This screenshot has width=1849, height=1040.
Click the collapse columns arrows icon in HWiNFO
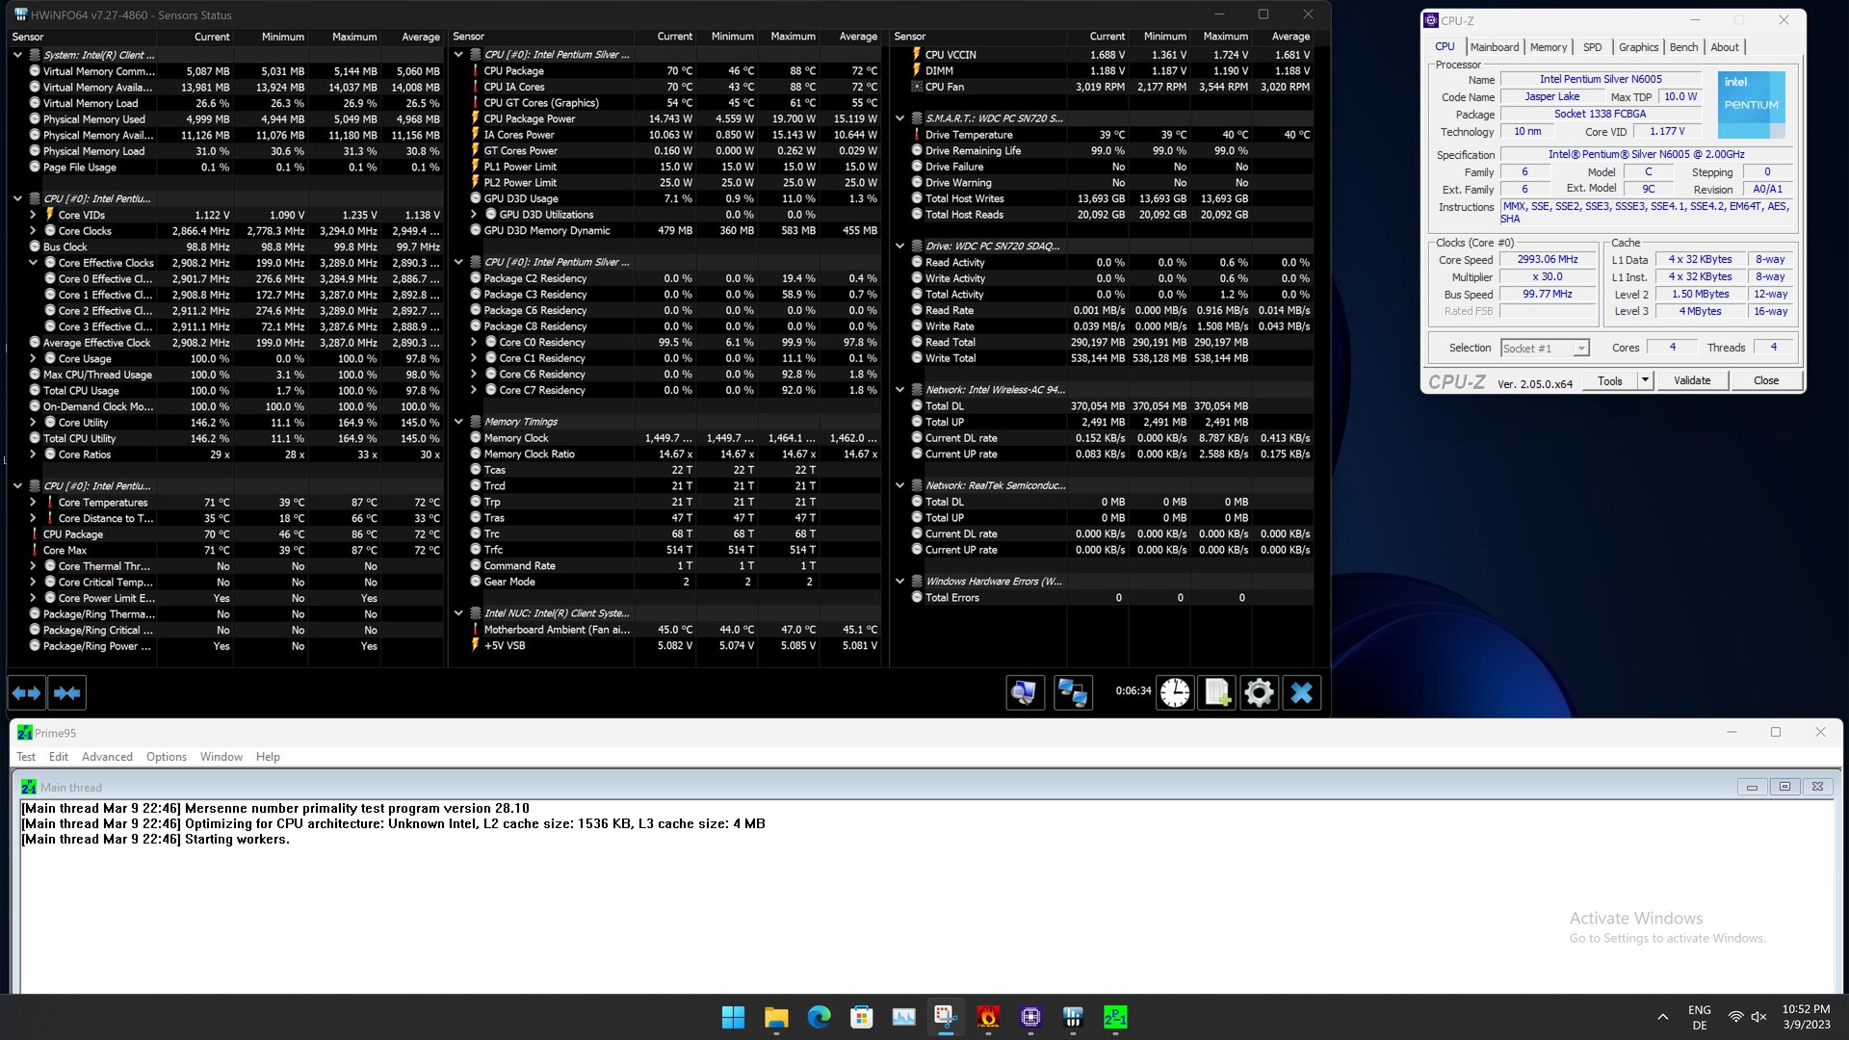[x=66, y=692]
